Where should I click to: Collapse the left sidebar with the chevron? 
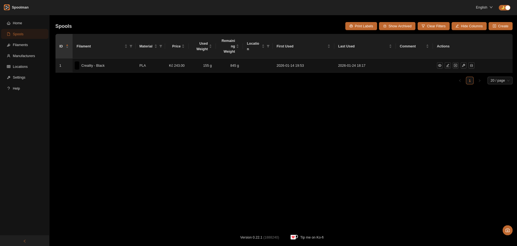click(25, 241)
